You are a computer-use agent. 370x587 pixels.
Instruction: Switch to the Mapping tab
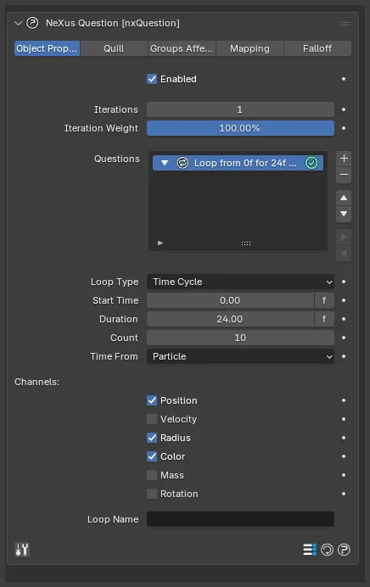tap(249, 48)
